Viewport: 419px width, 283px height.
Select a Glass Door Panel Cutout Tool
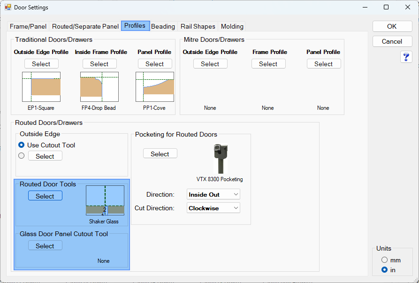point(45,246)
